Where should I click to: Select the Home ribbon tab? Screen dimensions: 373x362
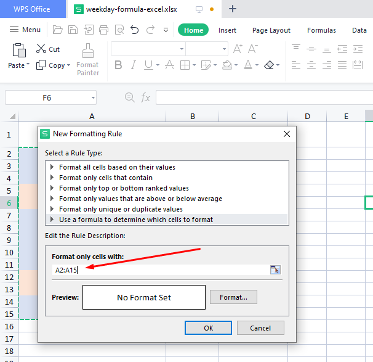point(193,30)
